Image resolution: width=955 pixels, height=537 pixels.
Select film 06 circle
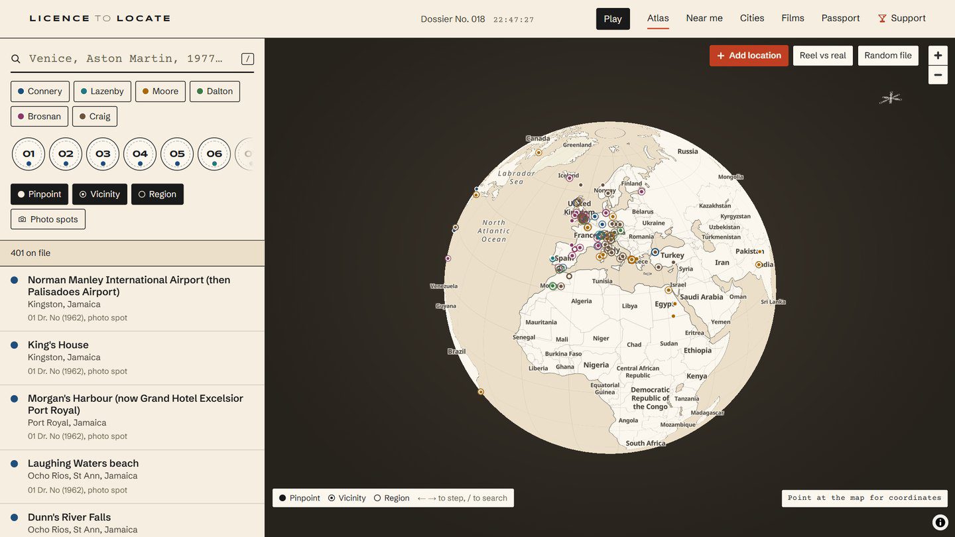tap(214, 154)
